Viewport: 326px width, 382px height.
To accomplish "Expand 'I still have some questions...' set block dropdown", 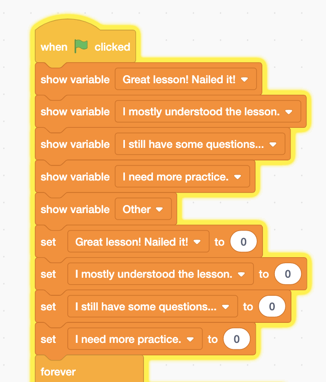I will pyautogui.click(x=226, y=307).
